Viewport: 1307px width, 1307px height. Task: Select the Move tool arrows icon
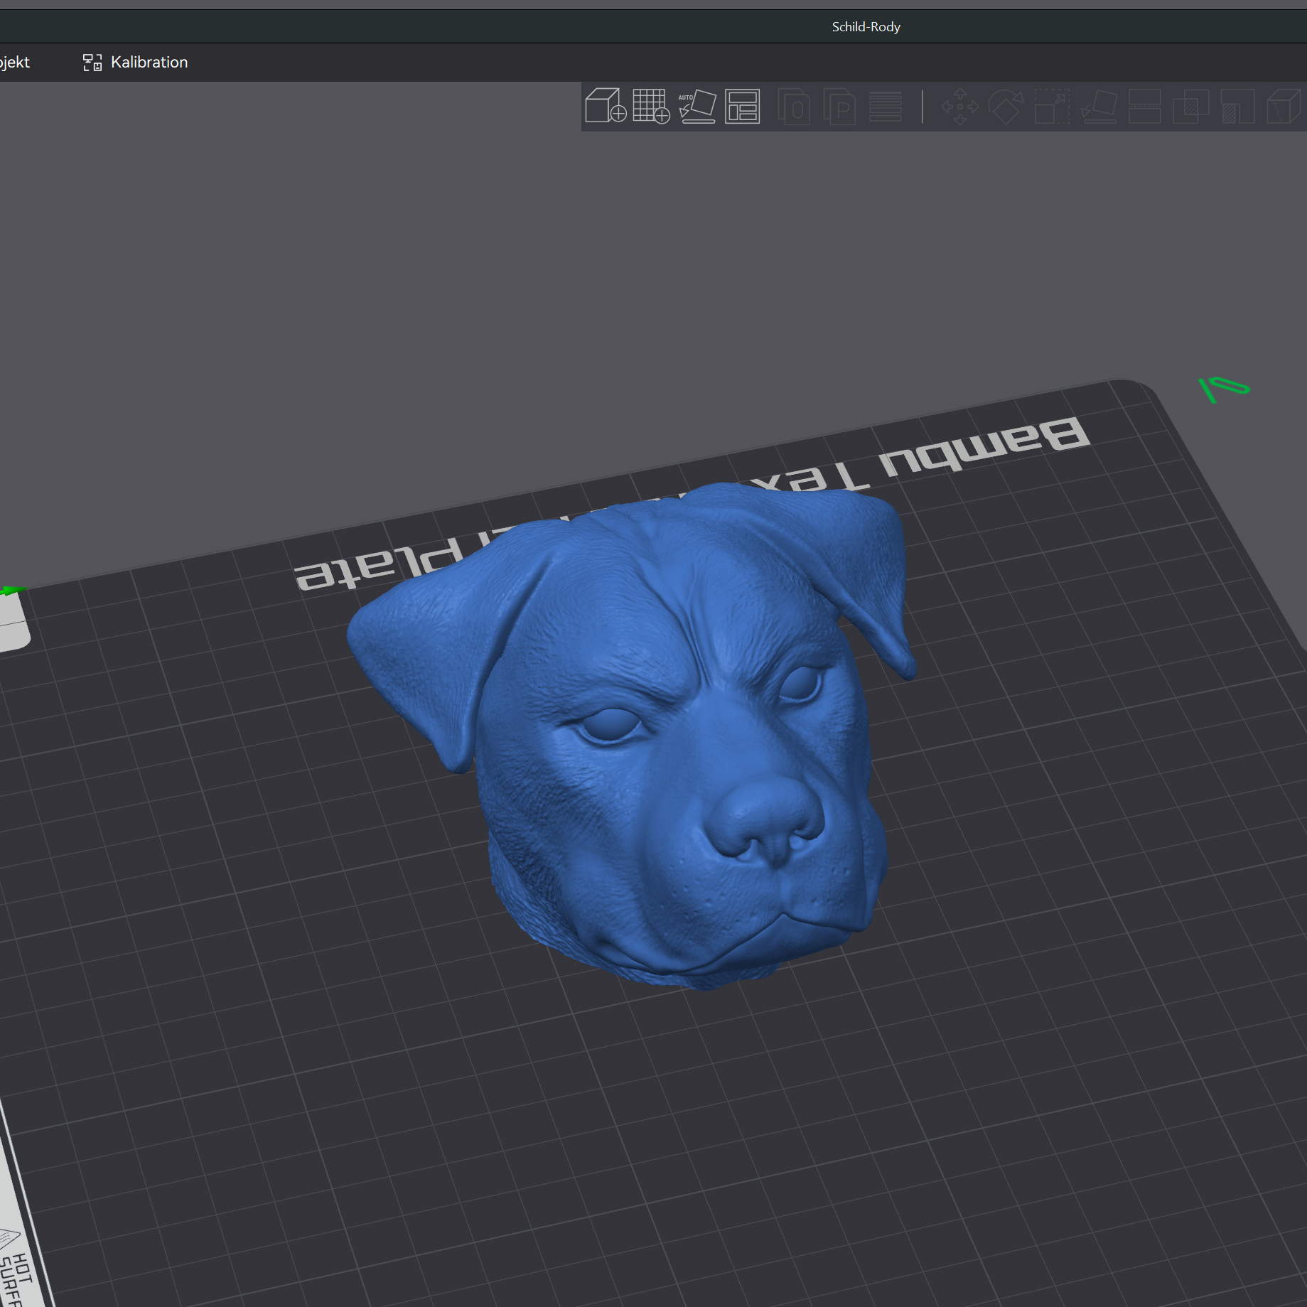pyautogui.click(x=960, y=107)
